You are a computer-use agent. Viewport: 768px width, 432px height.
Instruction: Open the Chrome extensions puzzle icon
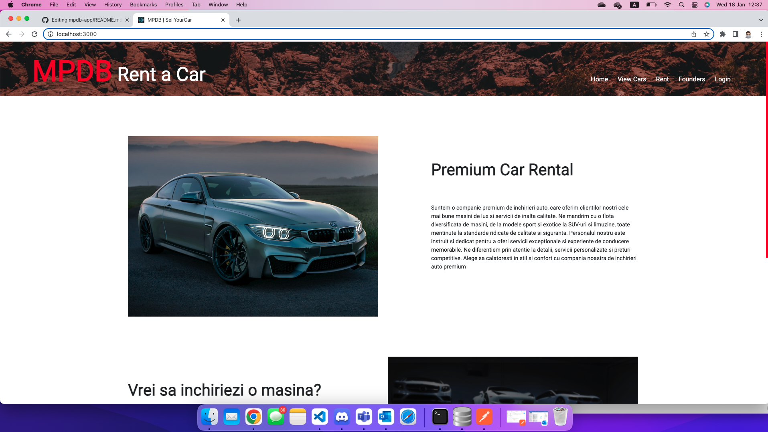(723, 34)
